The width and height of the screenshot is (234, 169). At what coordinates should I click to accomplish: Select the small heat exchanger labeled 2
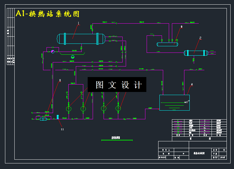tap(196, 53)
